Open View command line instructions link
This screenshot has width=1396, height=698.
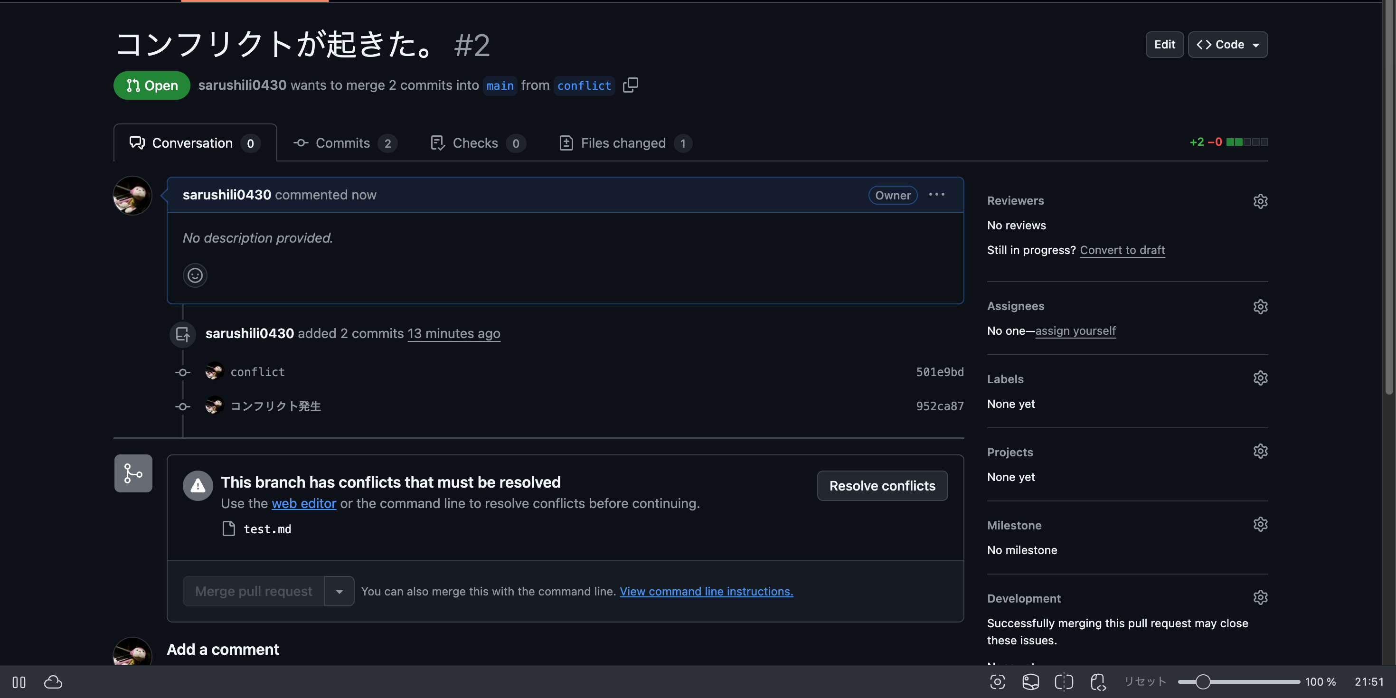[706, 591]
